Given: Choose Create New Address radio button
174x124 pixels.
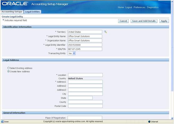Looking at the screenshot, I should coord(8,72).
